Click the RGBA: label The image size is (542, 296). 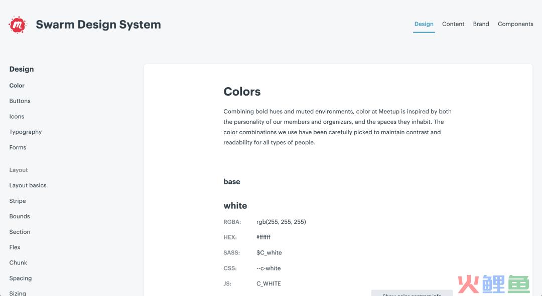pyautogui.click(x=232, y=222)
